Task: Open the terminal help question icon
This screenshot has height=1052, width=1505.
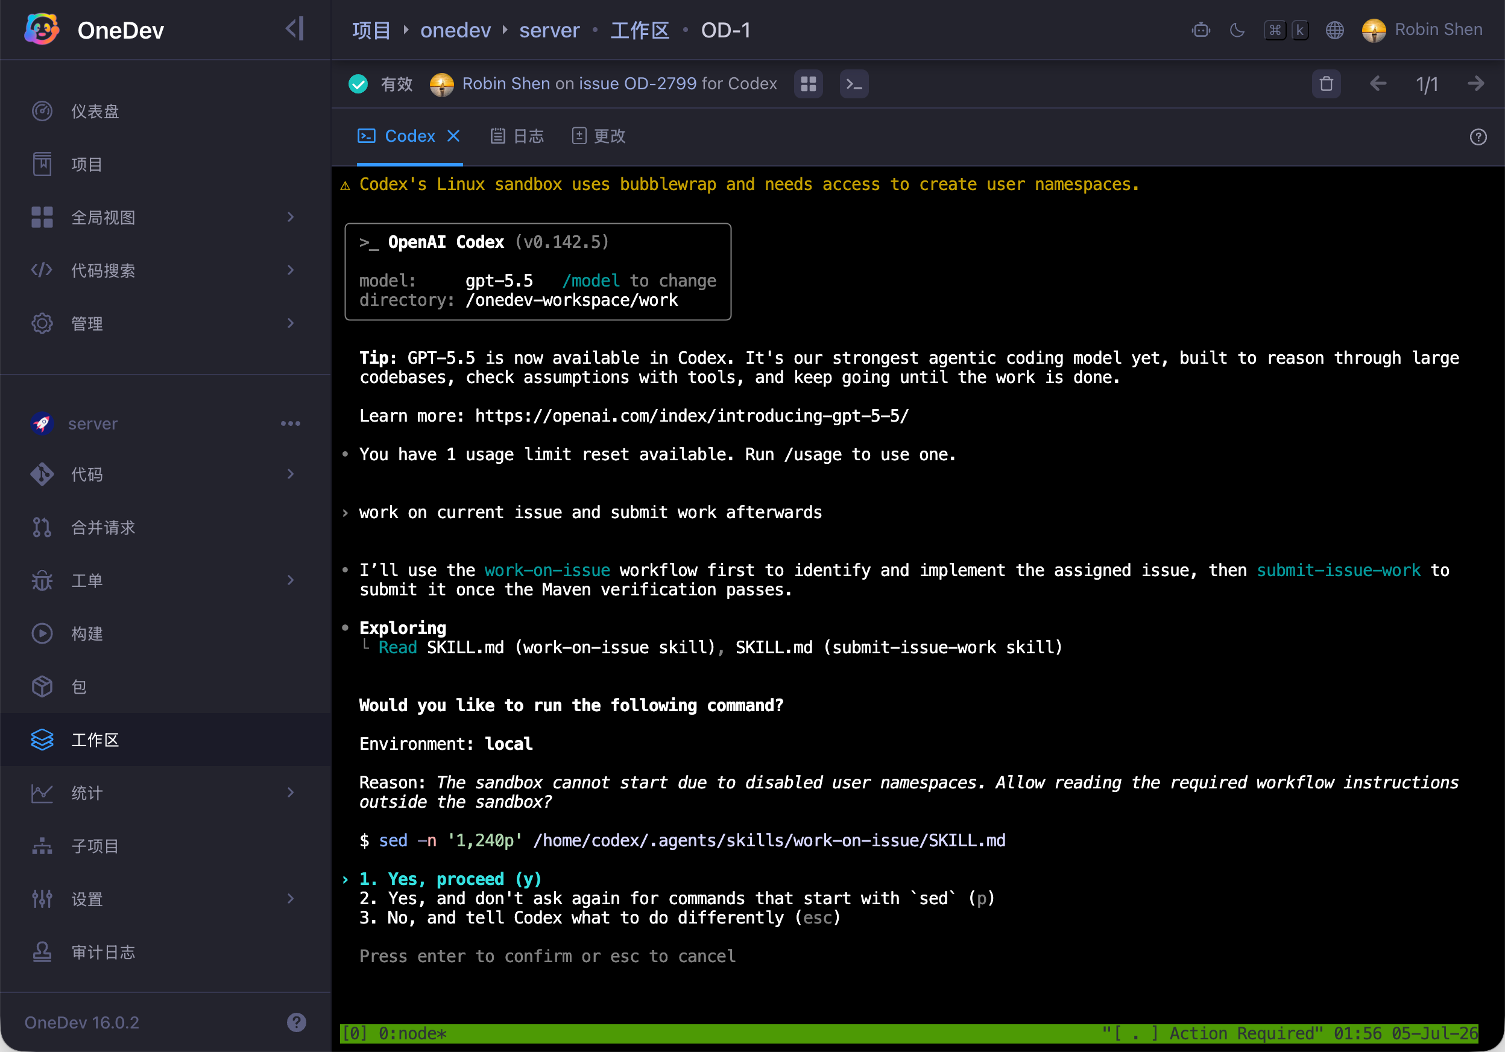Action: [1478, 137]
